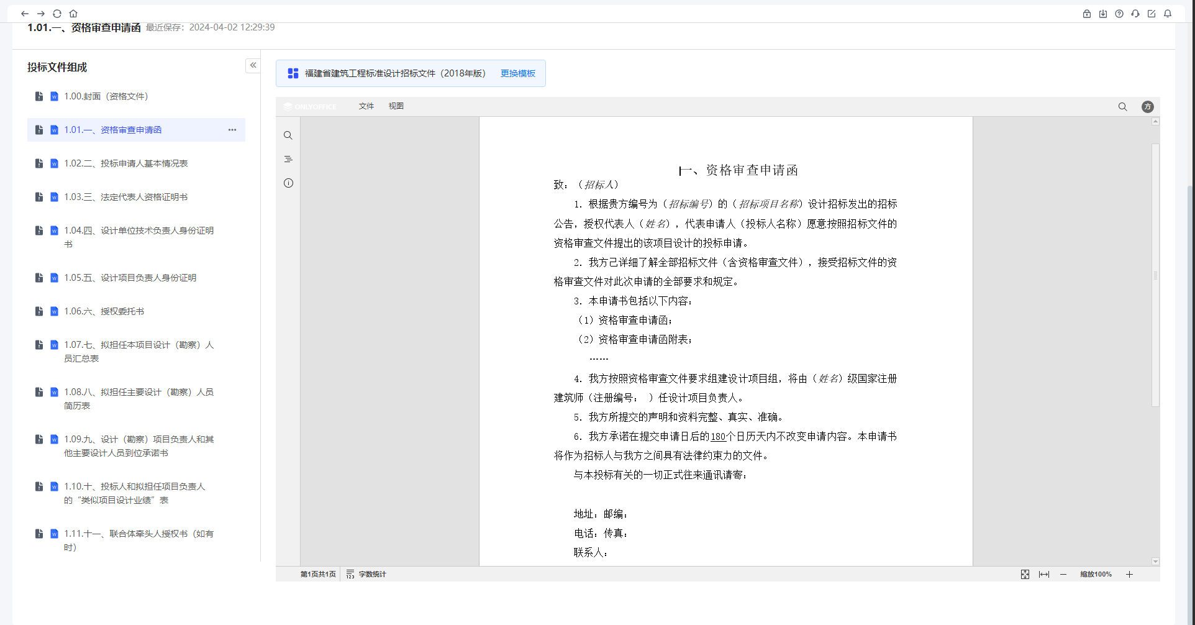This screenshot has height=625, width=1195.
Task: Click fit to page icon
Action: pos(1025,574)
